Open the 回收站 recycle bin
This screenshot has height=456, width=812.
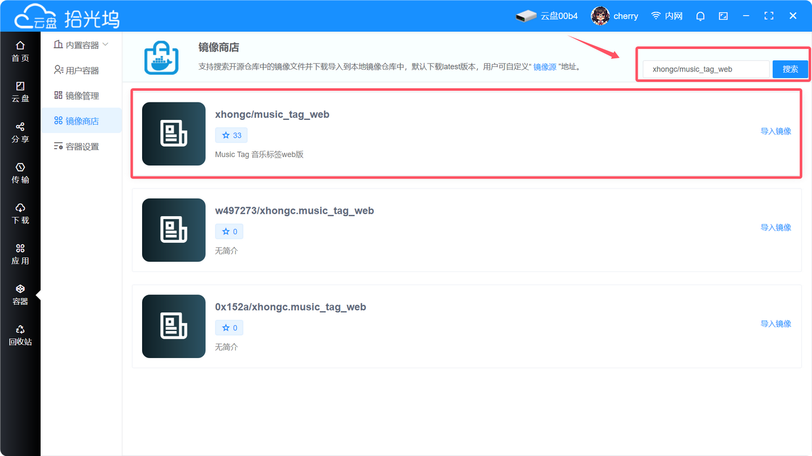point(20,334)
